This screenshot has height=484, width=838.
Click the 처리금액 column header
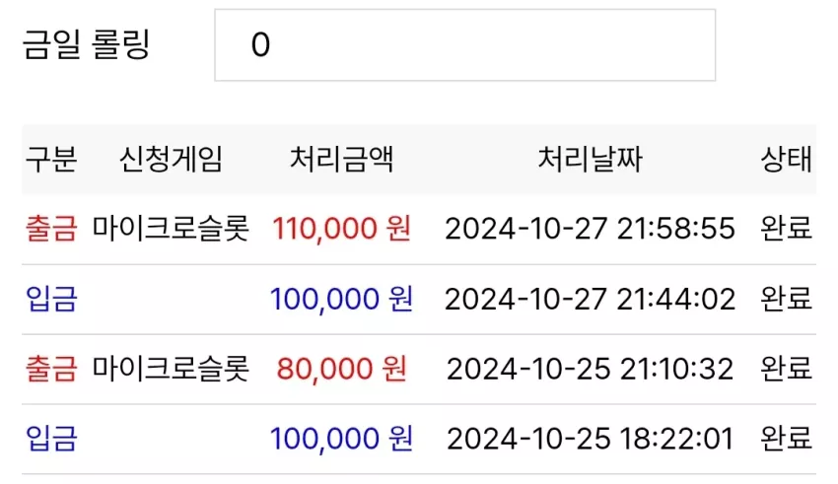pos(341,159)
